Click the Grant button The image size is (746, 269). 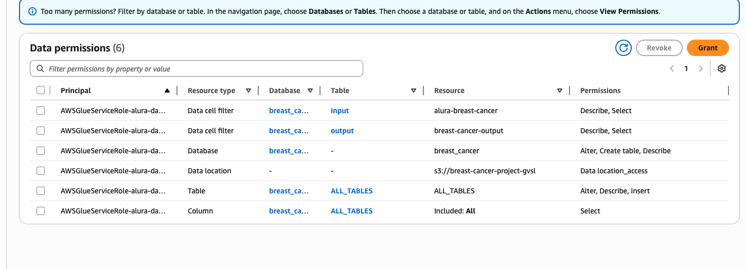(x=707, y=48)
